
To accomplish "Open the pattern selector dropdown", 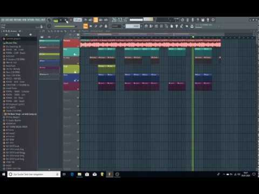I will [x=133, y=26].
